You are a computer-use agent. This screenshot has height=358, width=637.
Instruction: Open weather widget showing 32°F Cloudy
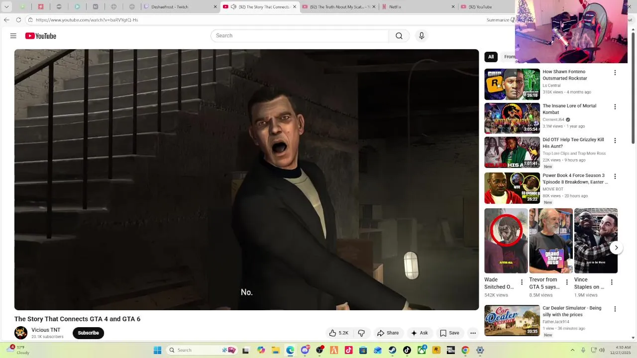(x=17, y=350)
